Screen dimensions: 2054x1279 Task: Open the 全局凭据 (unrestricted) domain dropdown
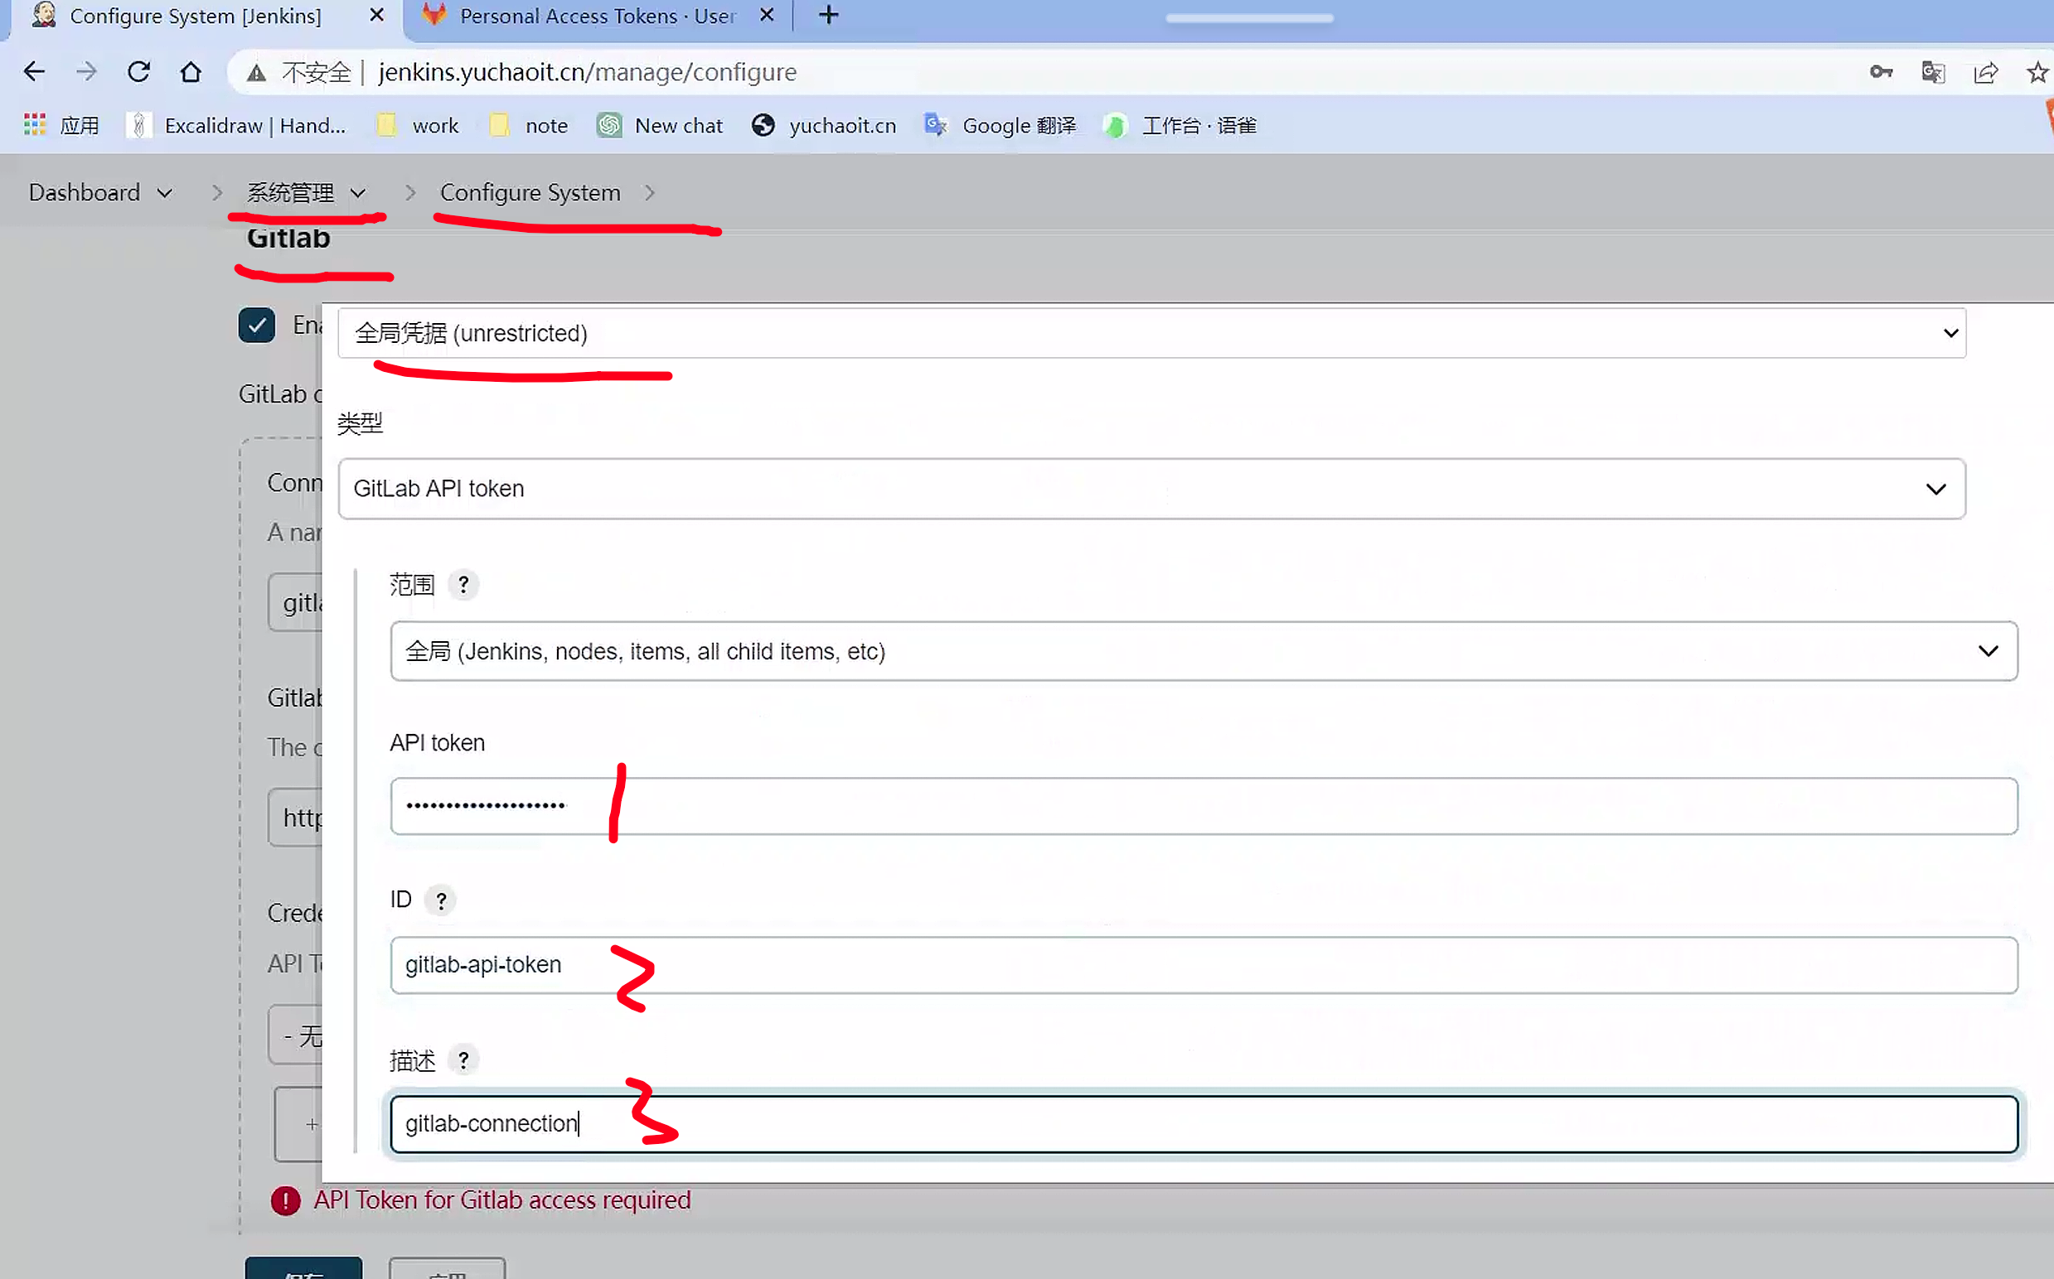click(x=1151, y=333)
